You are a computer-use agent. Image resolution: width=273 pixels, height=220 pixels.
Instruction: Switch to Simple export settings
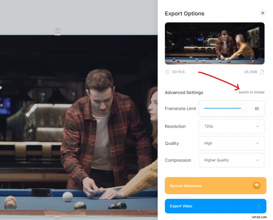click(x=251, y=92)
